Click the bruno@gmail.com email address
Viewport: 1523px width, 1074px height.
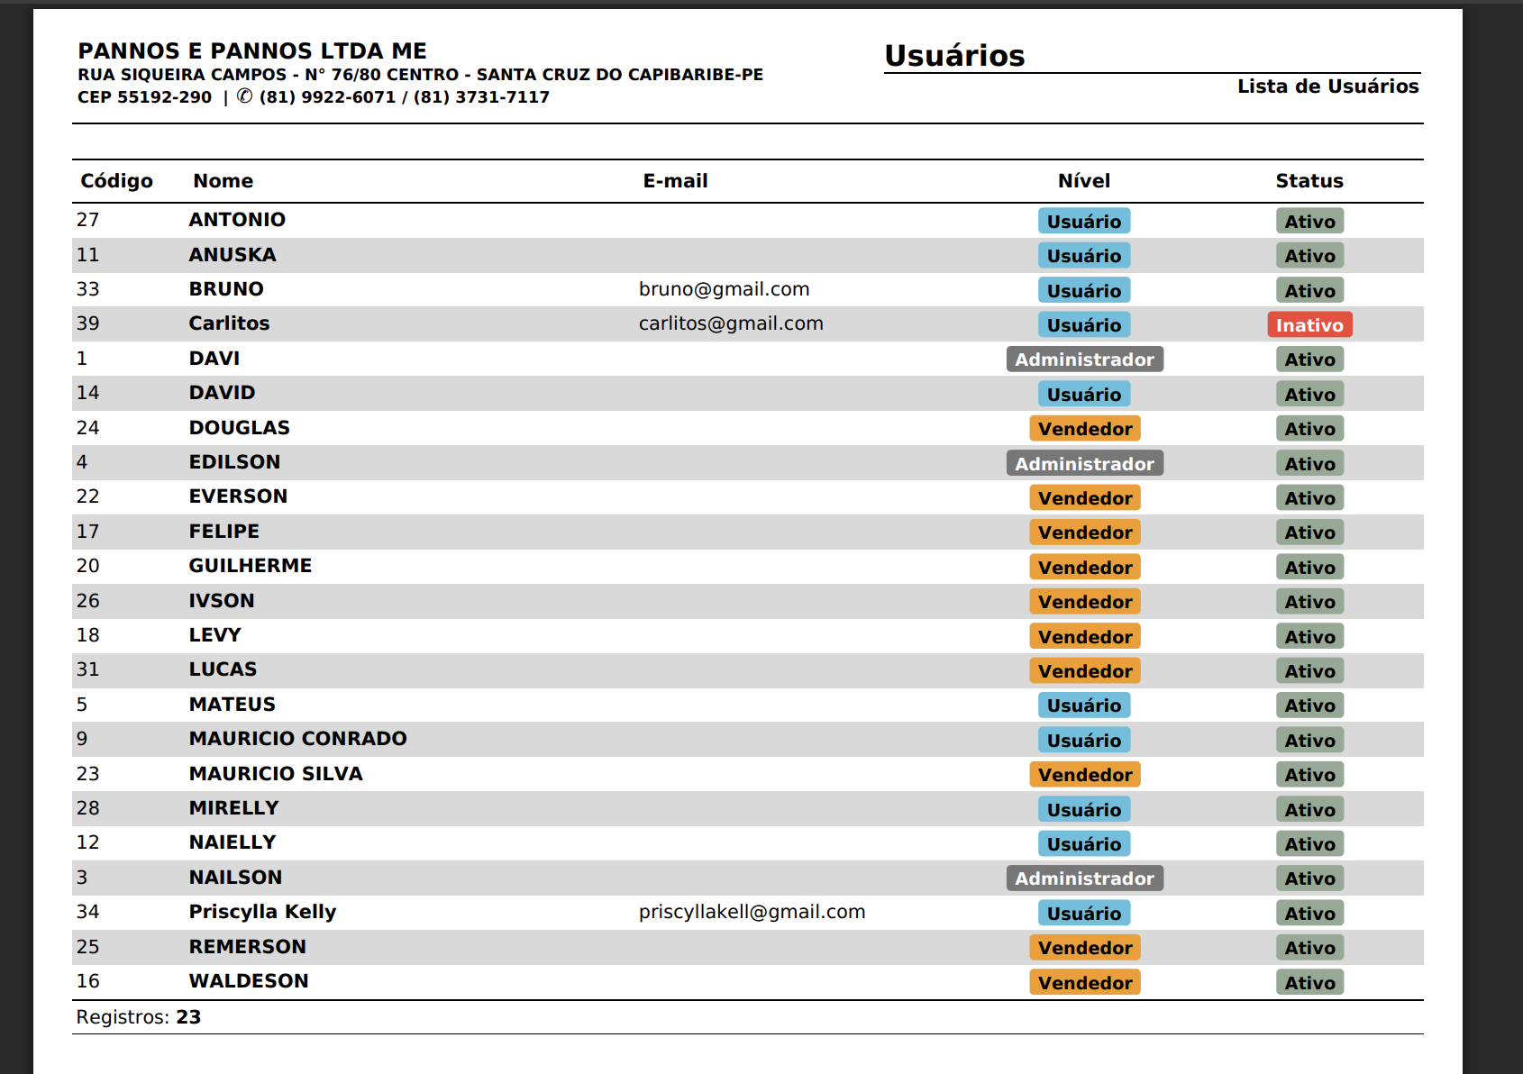[x=724, y=289]
